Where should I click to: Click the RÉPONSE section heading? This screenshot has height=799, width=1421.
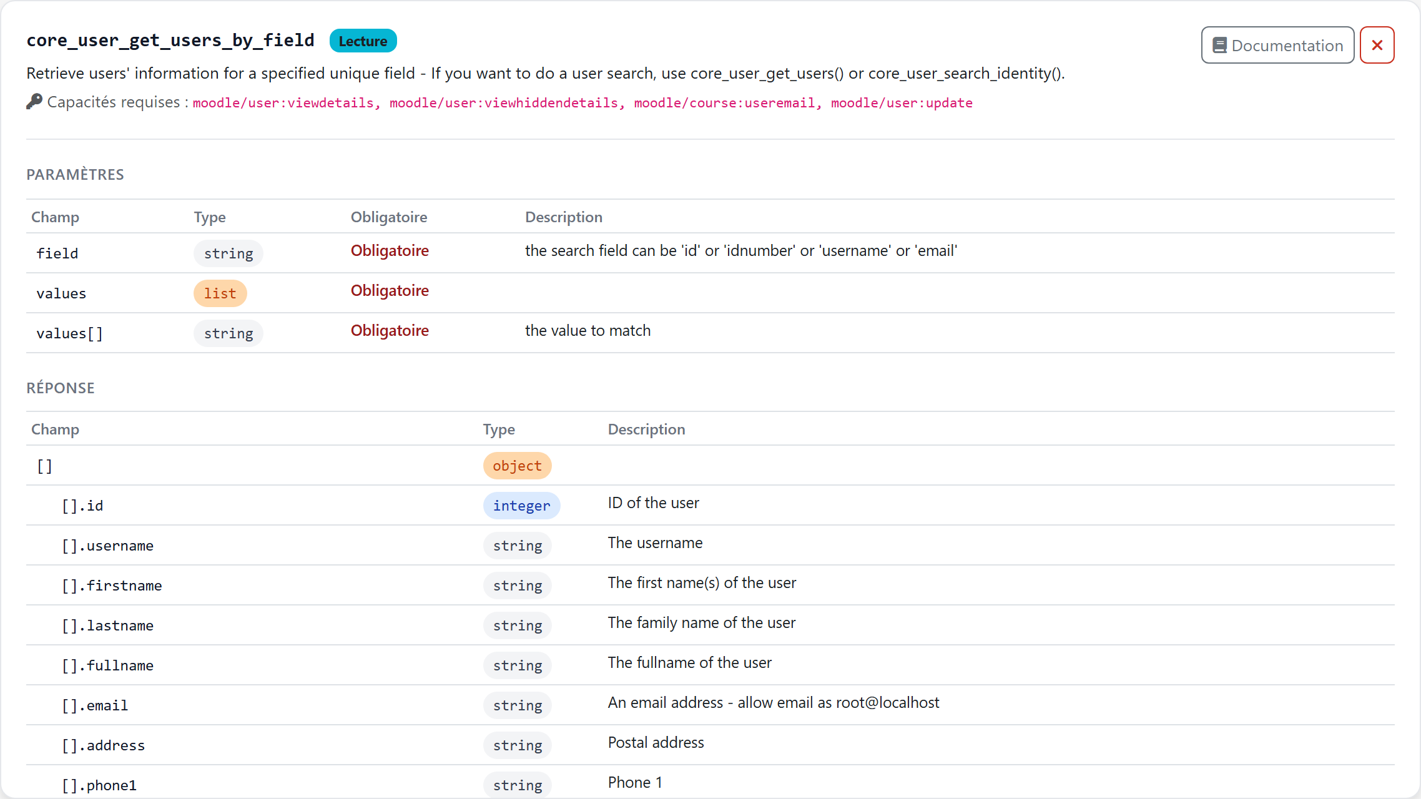click(61, 388)
